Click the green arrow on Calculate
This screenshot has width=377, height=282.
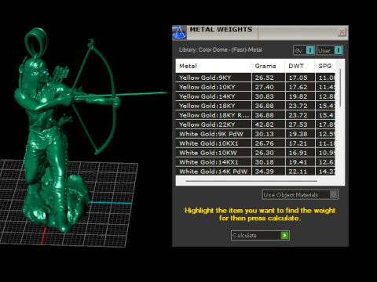coord(284,235)
